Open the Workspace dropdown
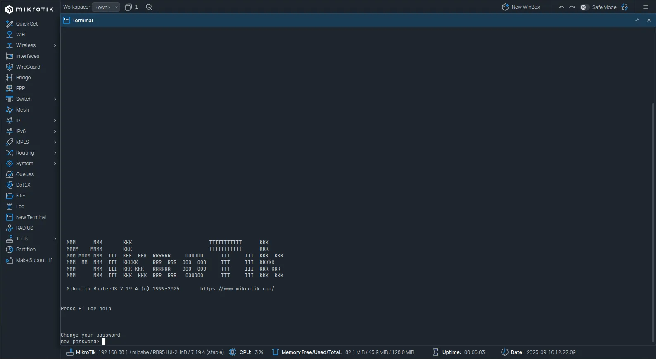 [x=106, y=7]
